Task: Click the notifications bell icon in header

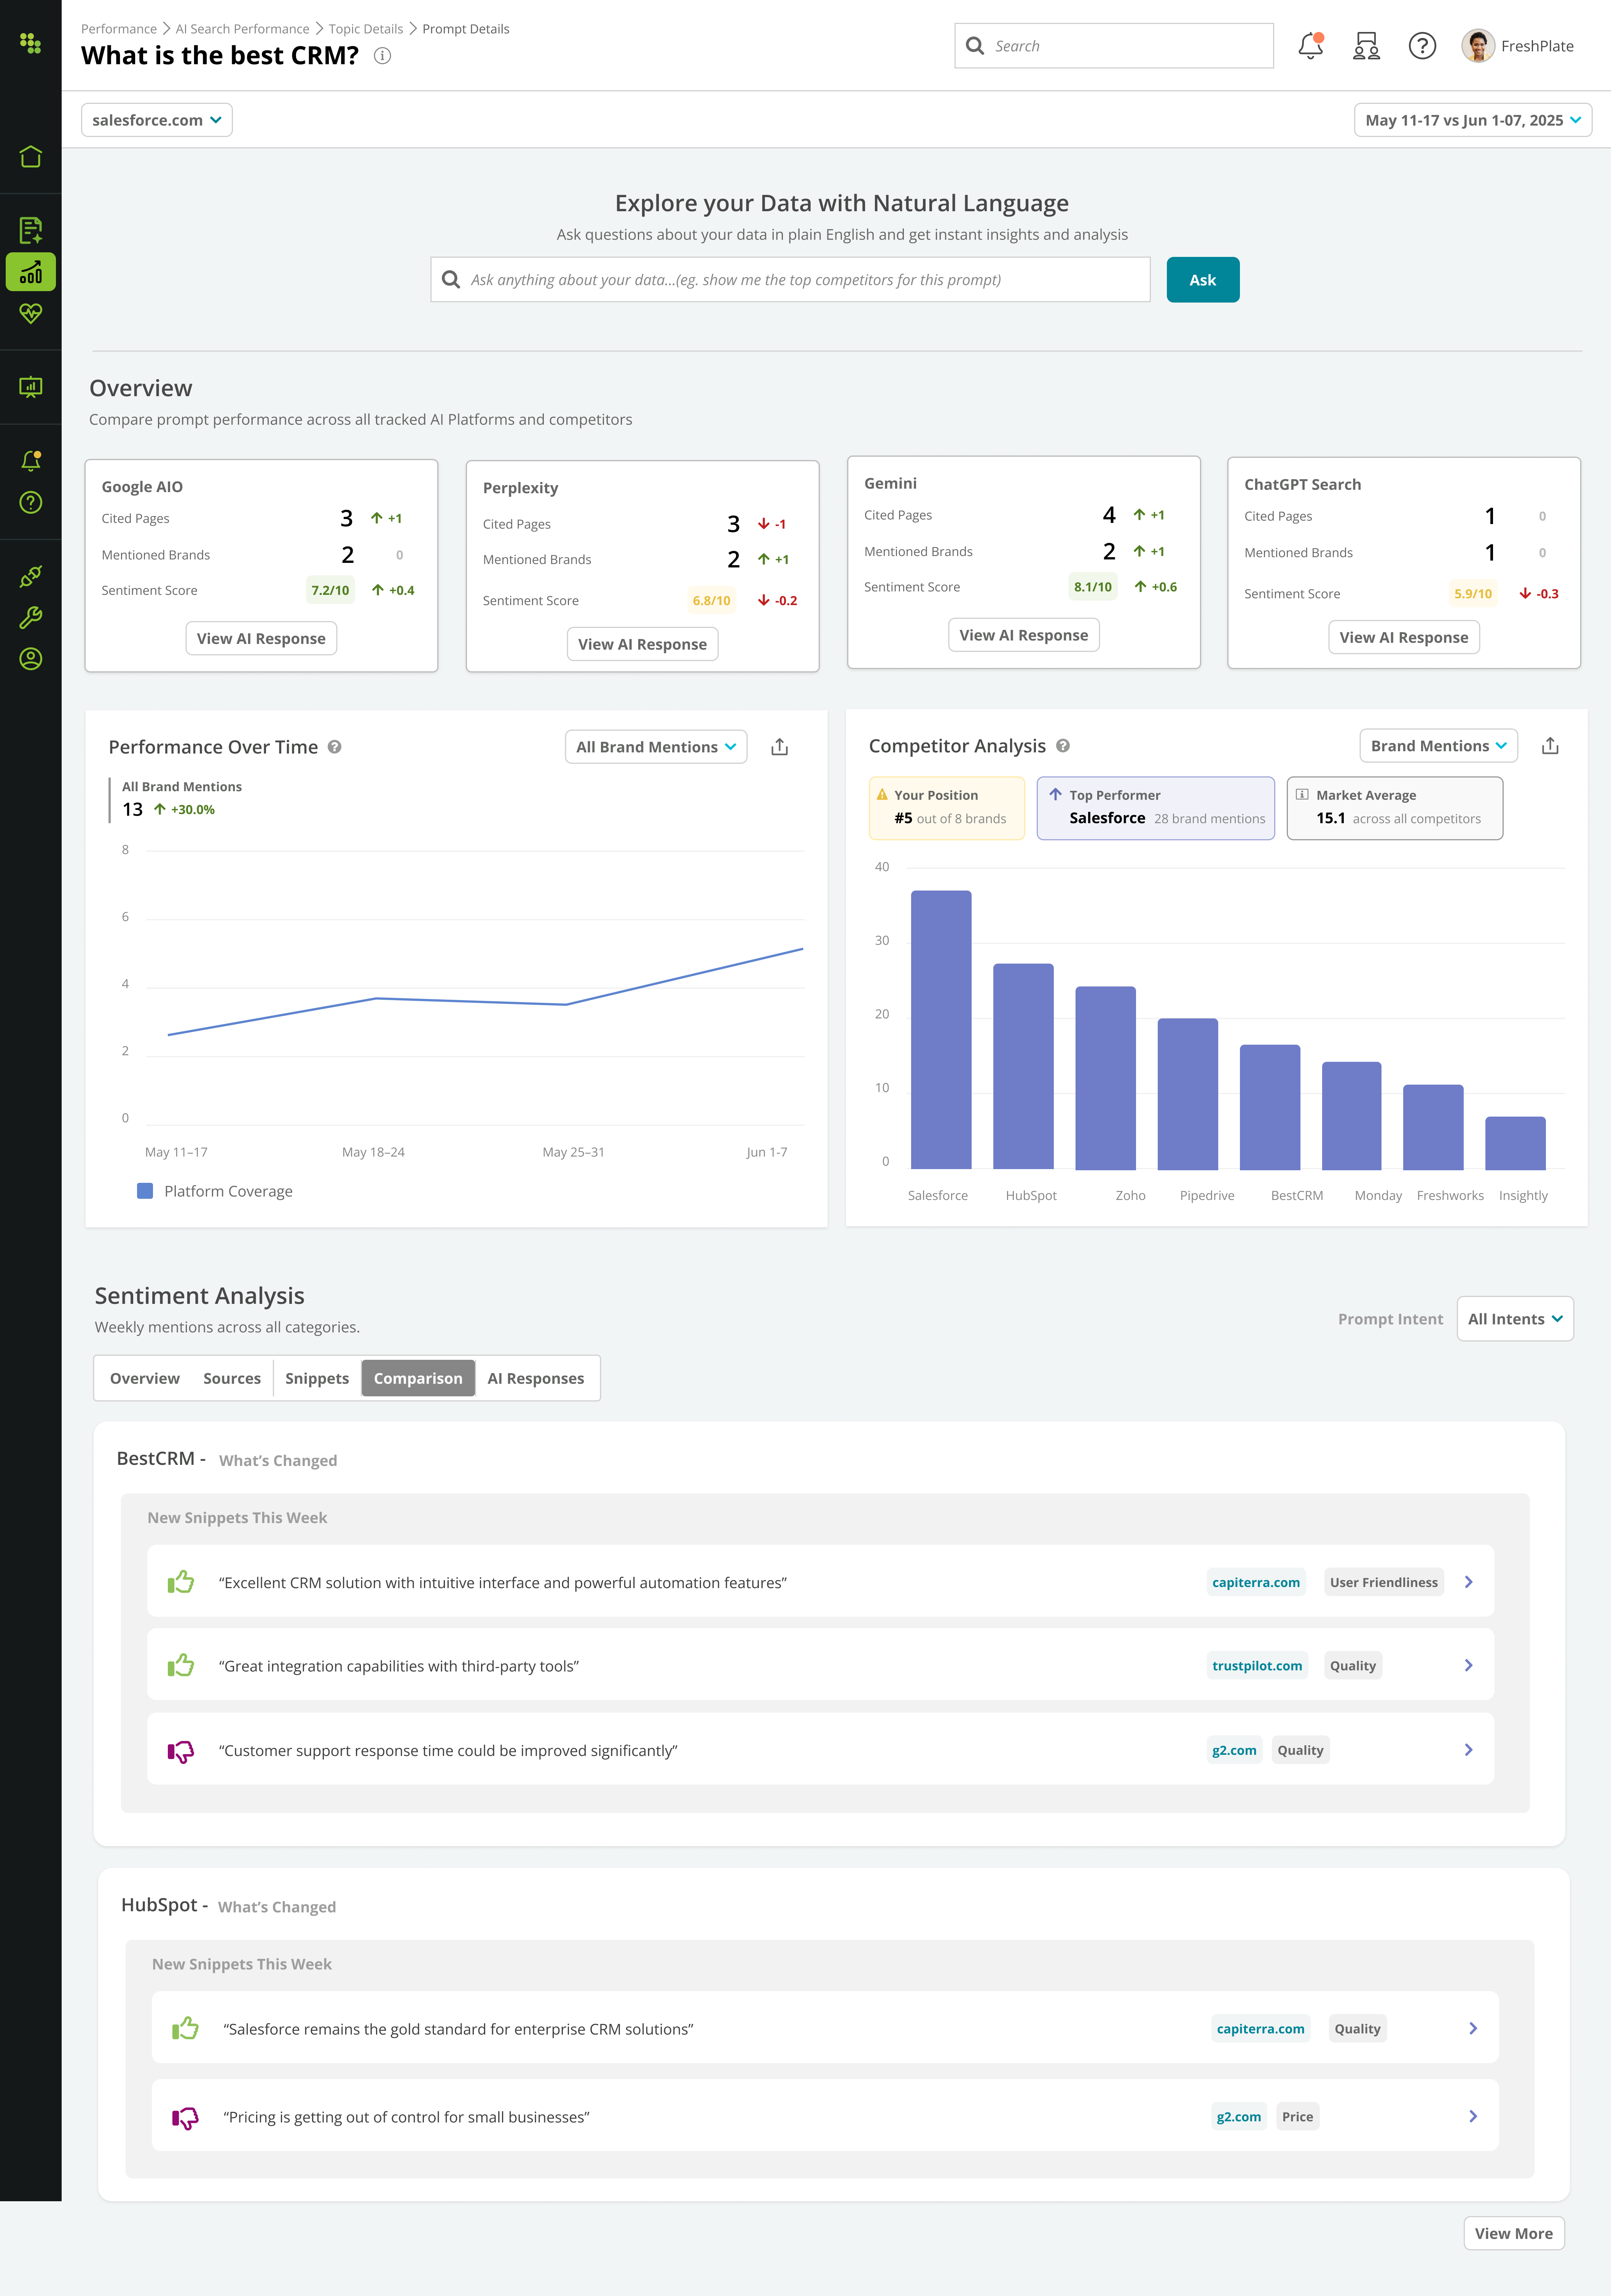Action: pos(1310,46)
